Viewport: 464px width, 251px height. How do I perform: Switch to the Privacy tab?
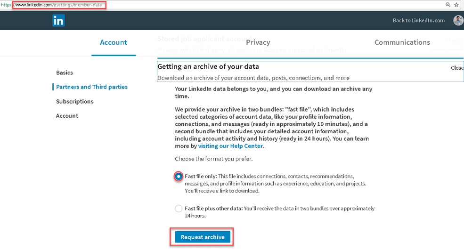coord(258,42)
